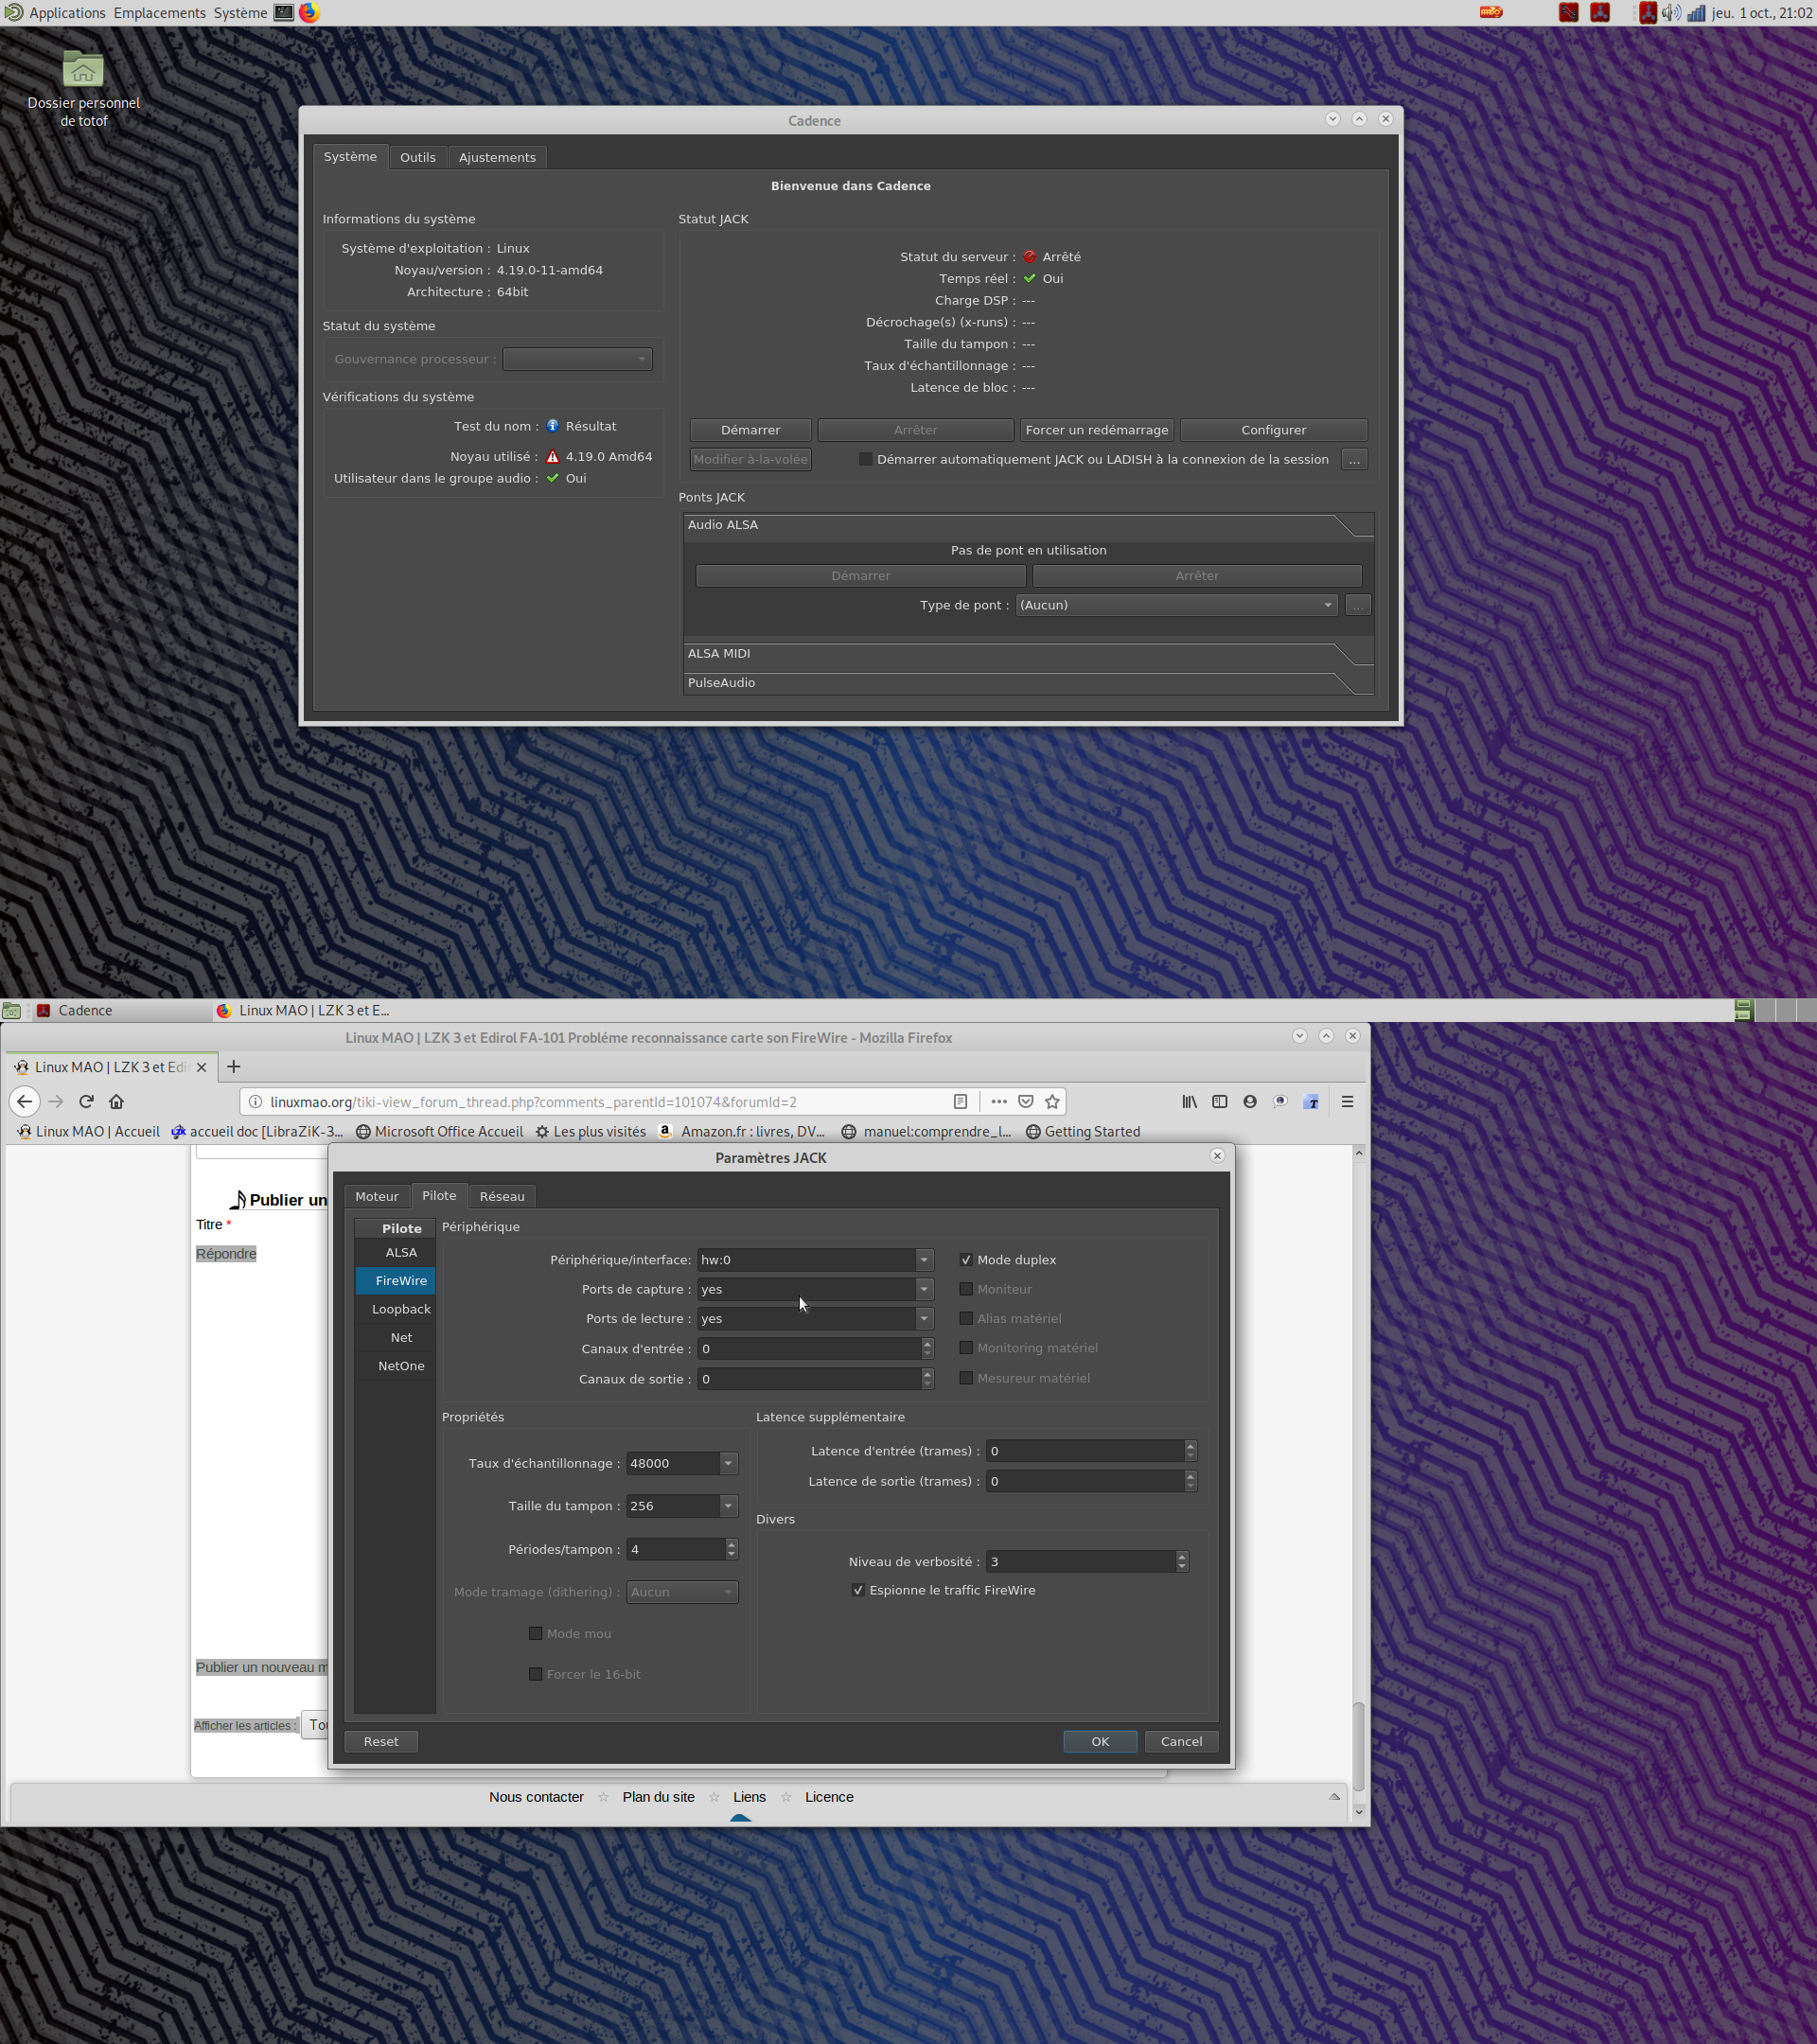Click the Firefox launcher icon in top panel
Image resolution: width=1817 pixels, height=2044 pixels.
[309, 13]
